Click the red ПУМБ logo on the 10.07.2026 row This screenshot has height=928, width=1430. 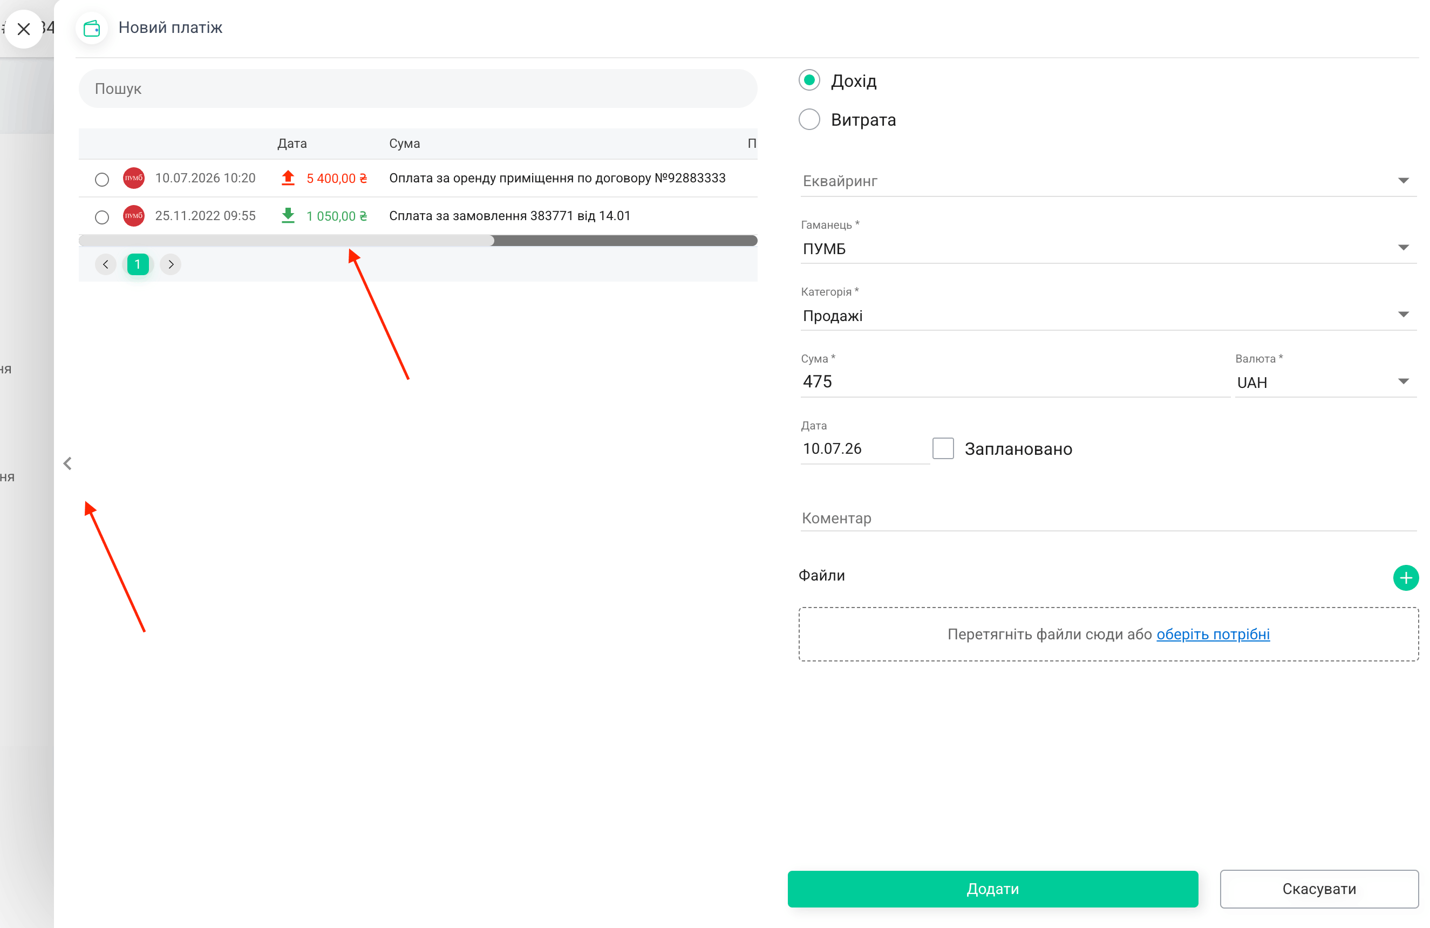pos(133,178)
